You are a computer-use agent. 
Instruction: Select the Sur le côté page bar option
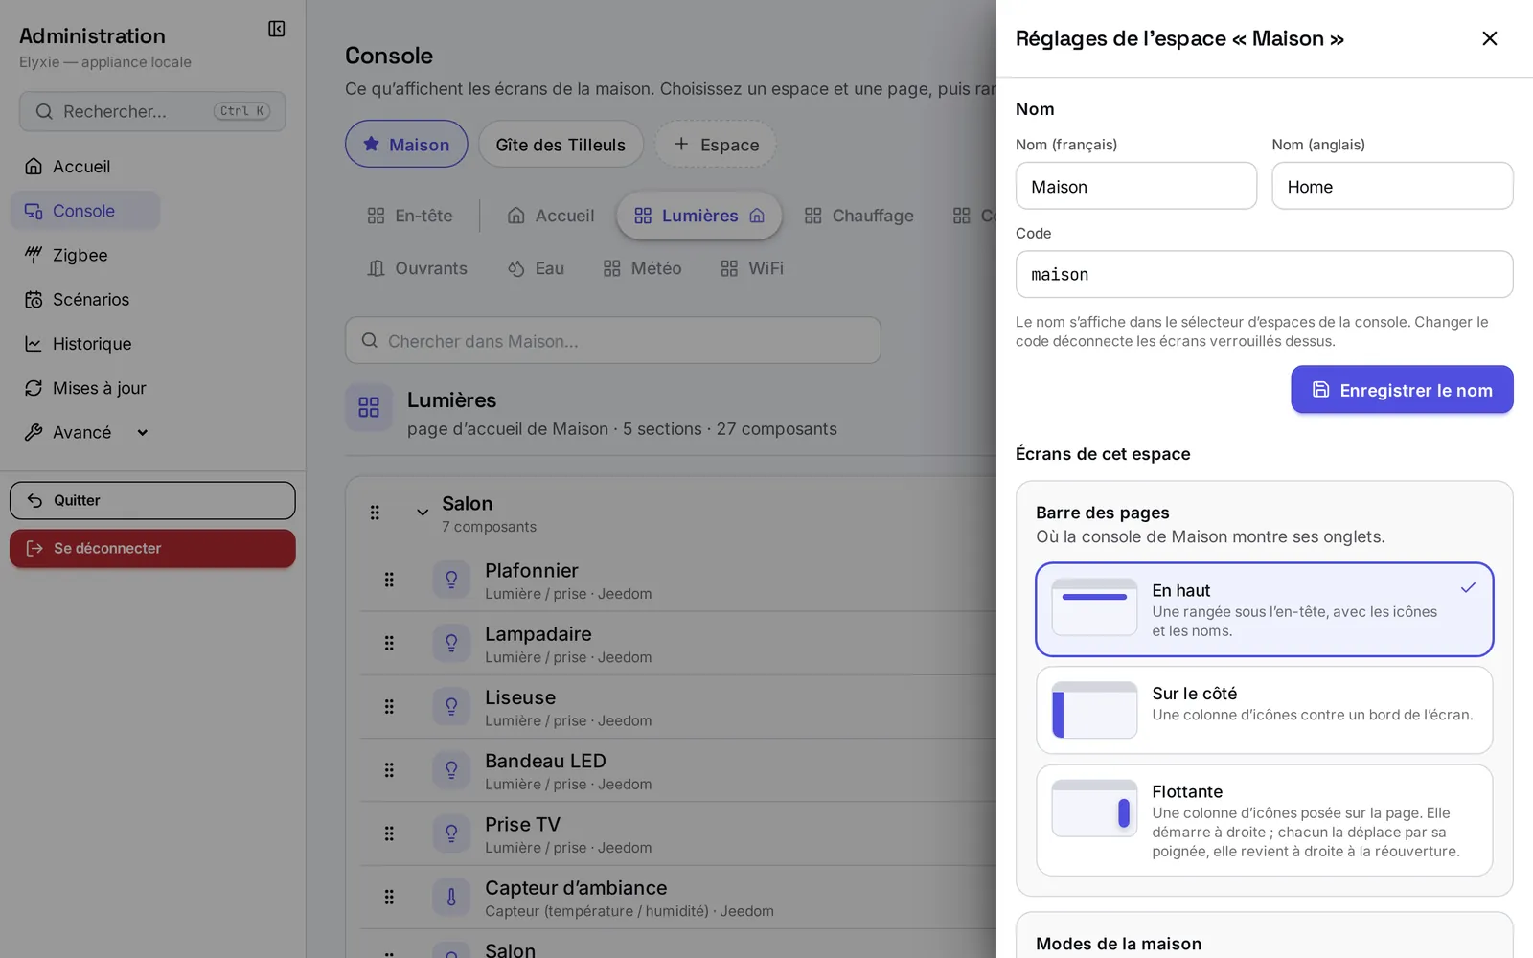(x=1265, y=710)
